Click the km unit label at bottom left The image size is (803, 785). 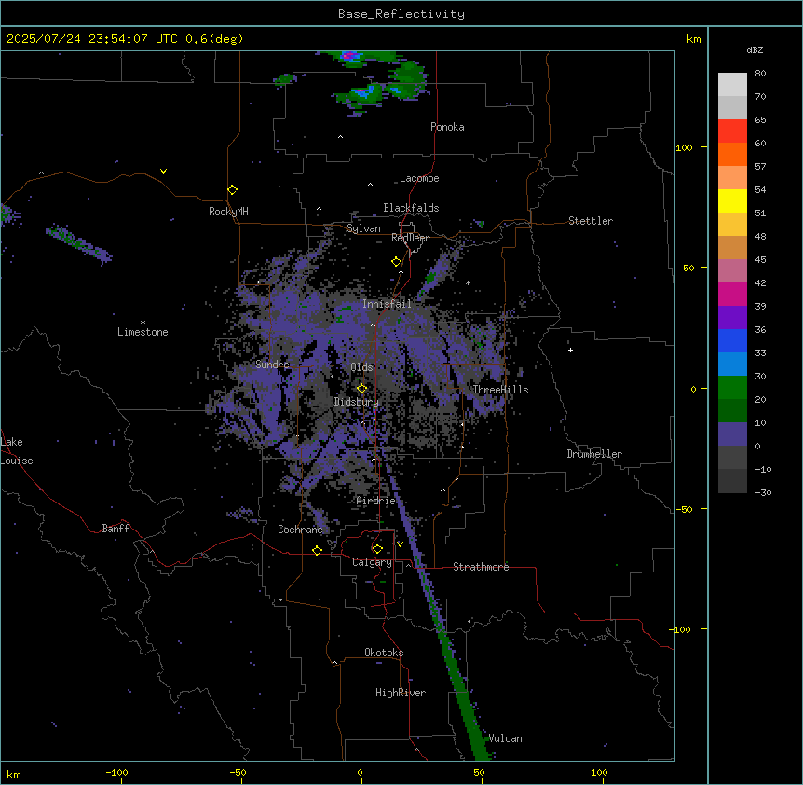click(14, 775)
